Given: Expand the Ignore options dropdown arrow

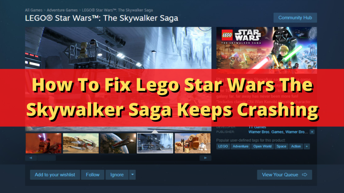Looking at the screenshot, I should [x=132, y=175].
